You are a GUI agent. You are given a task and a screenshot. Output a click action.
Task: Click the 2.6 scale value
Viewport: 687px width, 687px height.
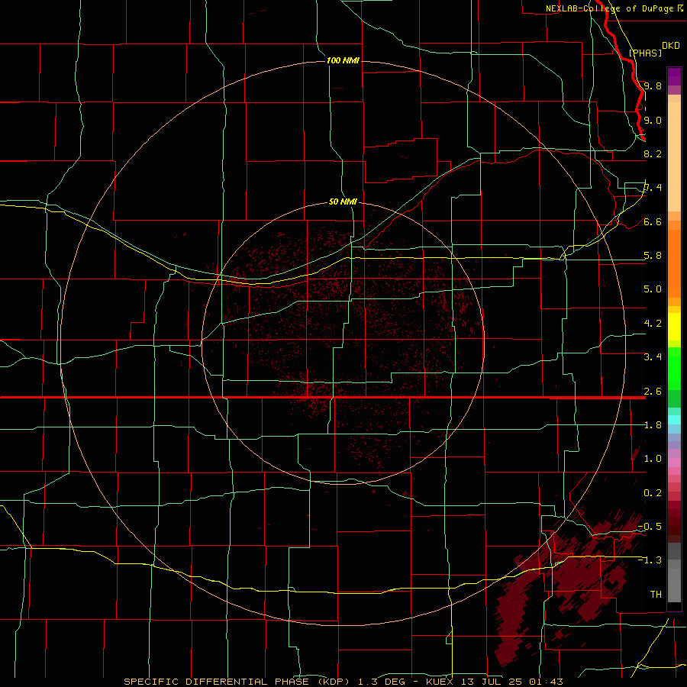point(653,392)
